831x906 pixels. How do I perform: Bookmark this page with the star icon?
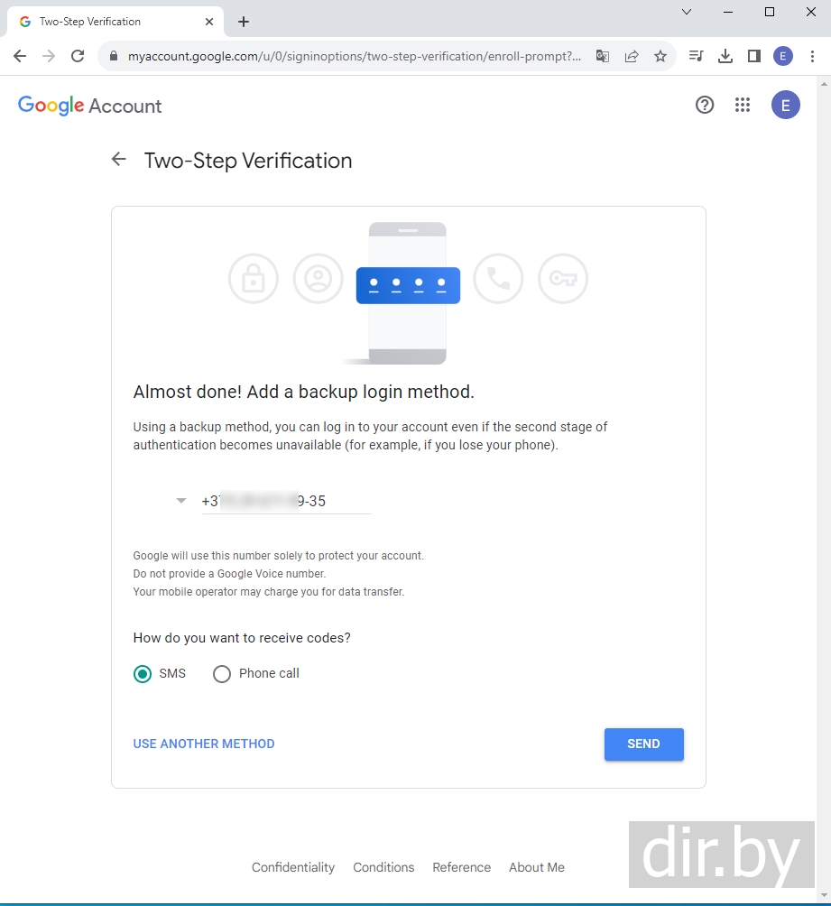point(660,56)
